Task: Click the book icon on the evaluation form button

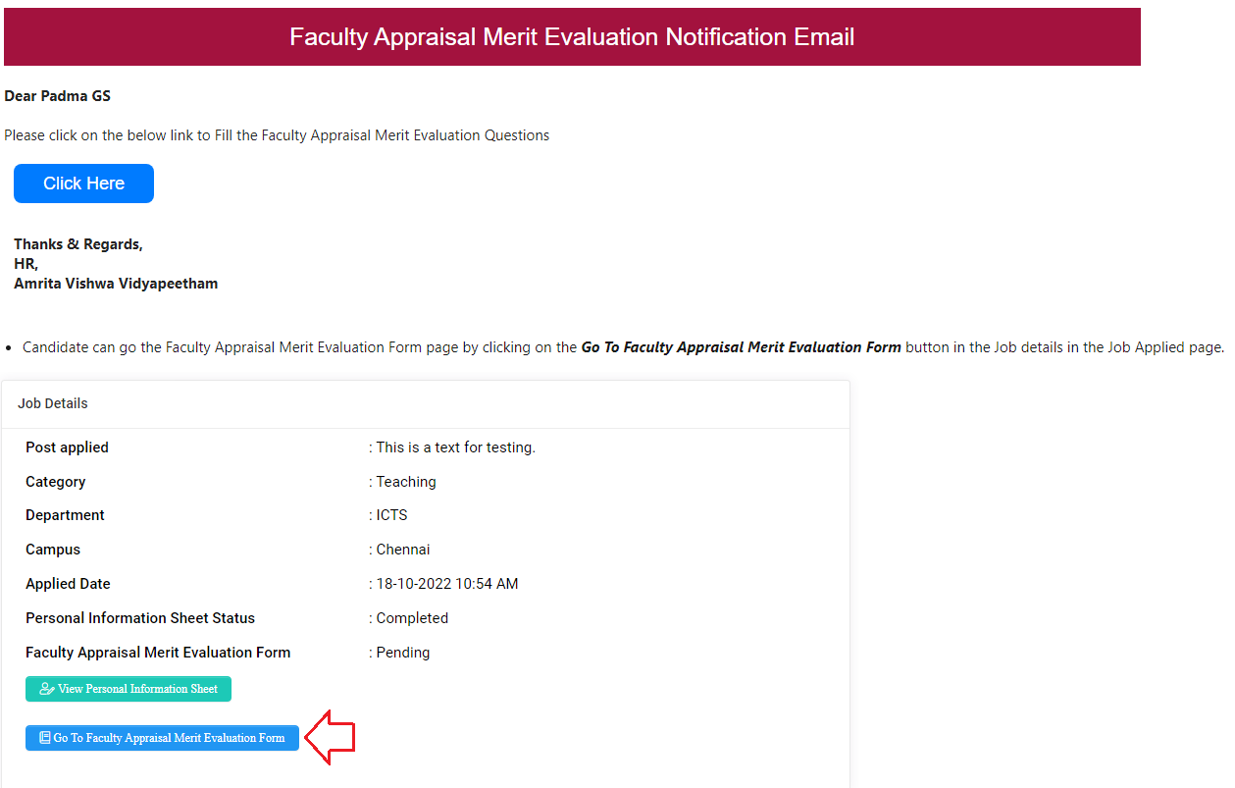Action: [x=44, y=738]
